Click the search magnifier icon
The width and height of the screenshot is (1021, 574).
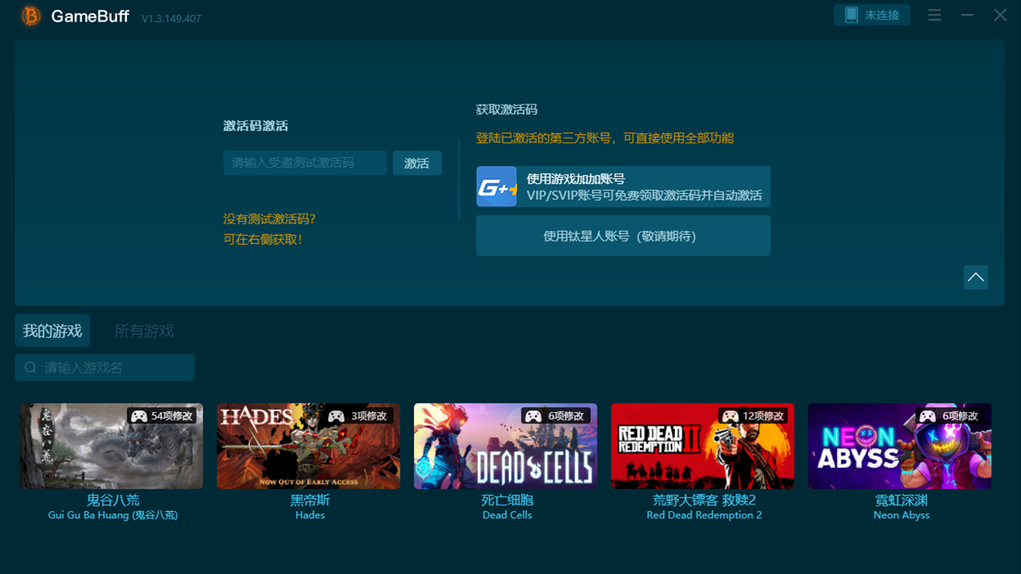coord(30,368)
